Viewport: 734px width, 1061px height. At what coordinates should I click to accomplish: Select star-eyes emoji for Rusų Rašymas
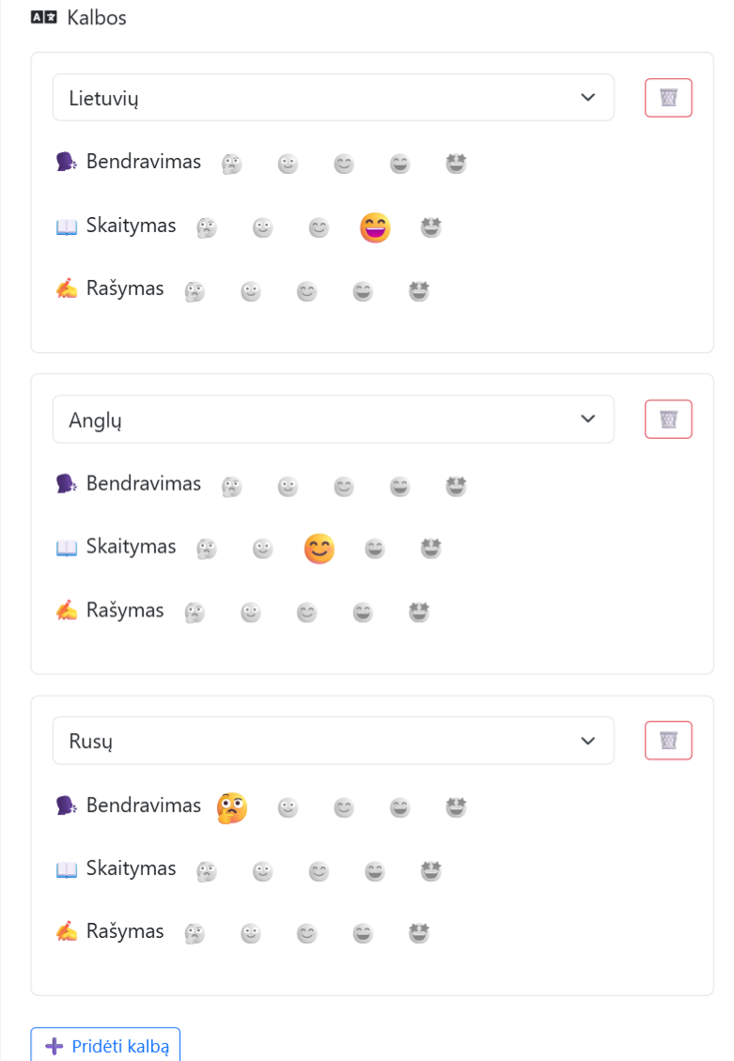(x=419, y=934)
